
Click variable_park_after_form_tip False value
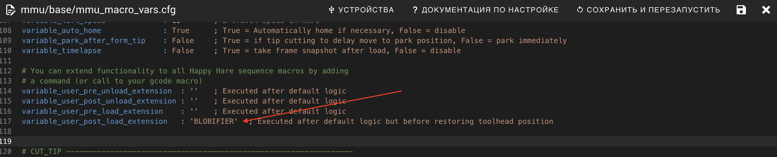tap(183, 40)
